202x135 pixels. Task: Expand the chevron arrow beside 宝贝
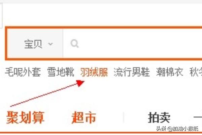[50, 44]
